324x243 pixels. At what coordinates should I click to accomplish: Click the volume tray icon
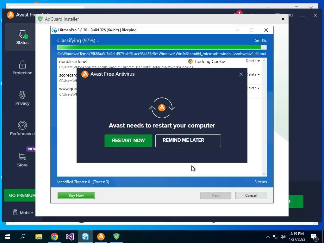pyautogui.click(x=283, y=237)
